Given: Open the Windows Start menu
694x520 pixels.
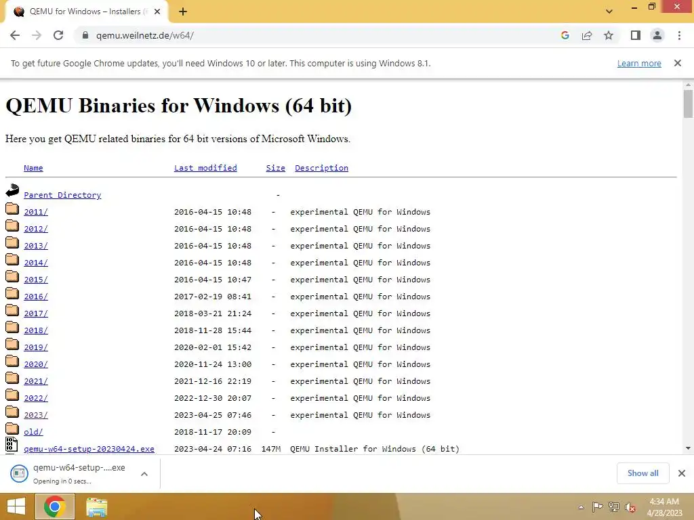Looking at the screenshot, I should (16, 506).
